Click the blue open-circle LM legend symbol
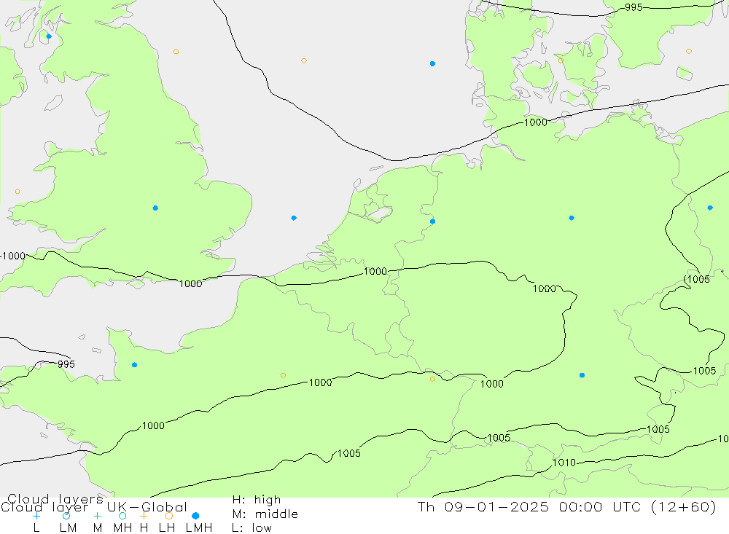Image resolution: width=729 pixels, height=534 pixels. [x=66, y=516]
